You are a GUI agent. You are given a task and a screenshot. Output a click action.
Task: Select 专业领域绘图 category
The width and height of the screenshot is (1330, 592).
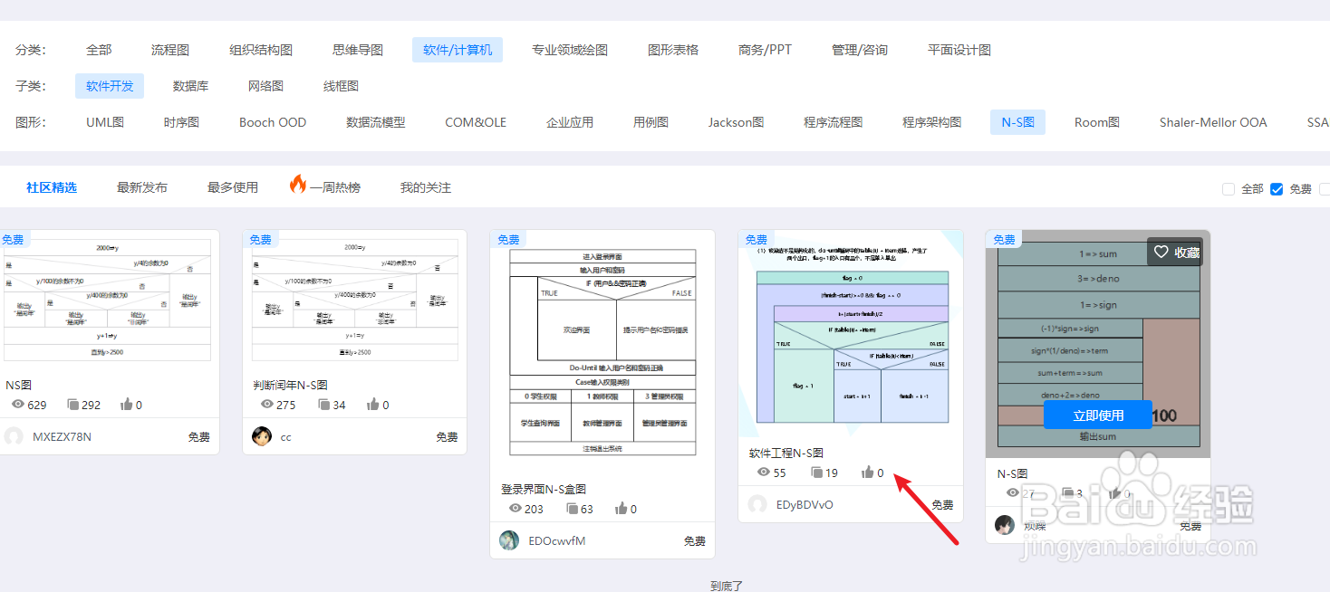[x=570, y=50]
